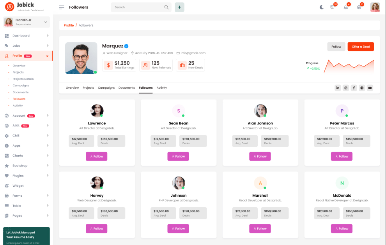Click the Profile breadcrumb link
386x245 pixels.
click(69, 25)
